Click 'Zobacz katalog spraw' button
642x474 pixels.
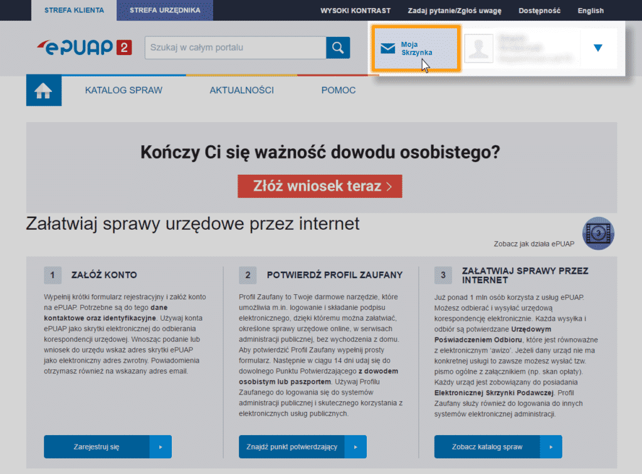pyautogui.click(x=498, y=447)
